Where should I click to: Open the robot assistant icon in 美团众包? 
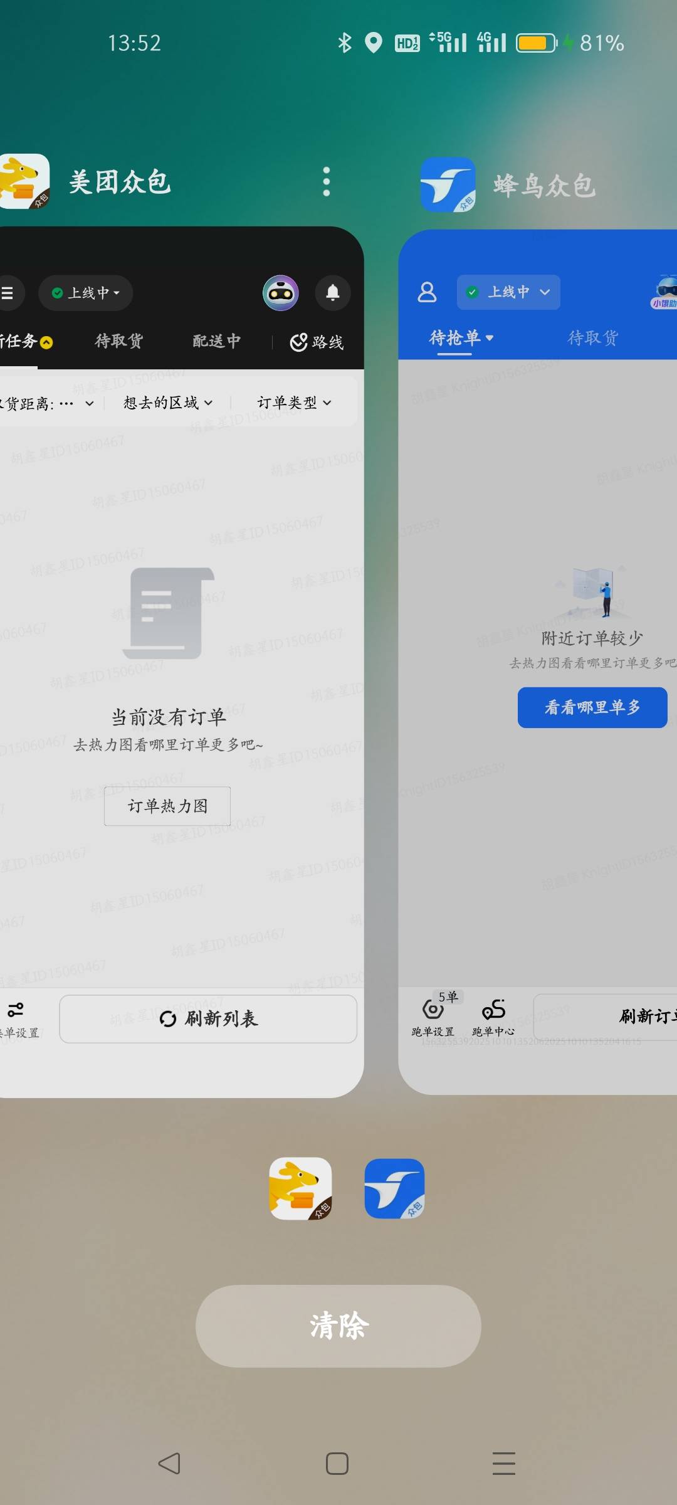click(x=280, y=293)
